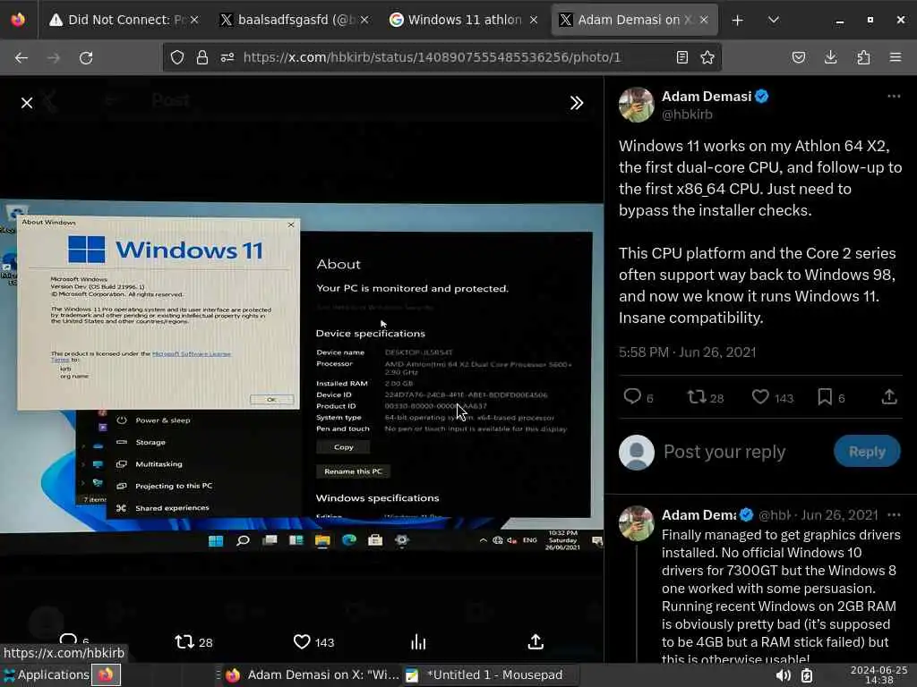Open the clock showing 2024-06-25
This screenshot has width=917, height=687.
[878, 674]
